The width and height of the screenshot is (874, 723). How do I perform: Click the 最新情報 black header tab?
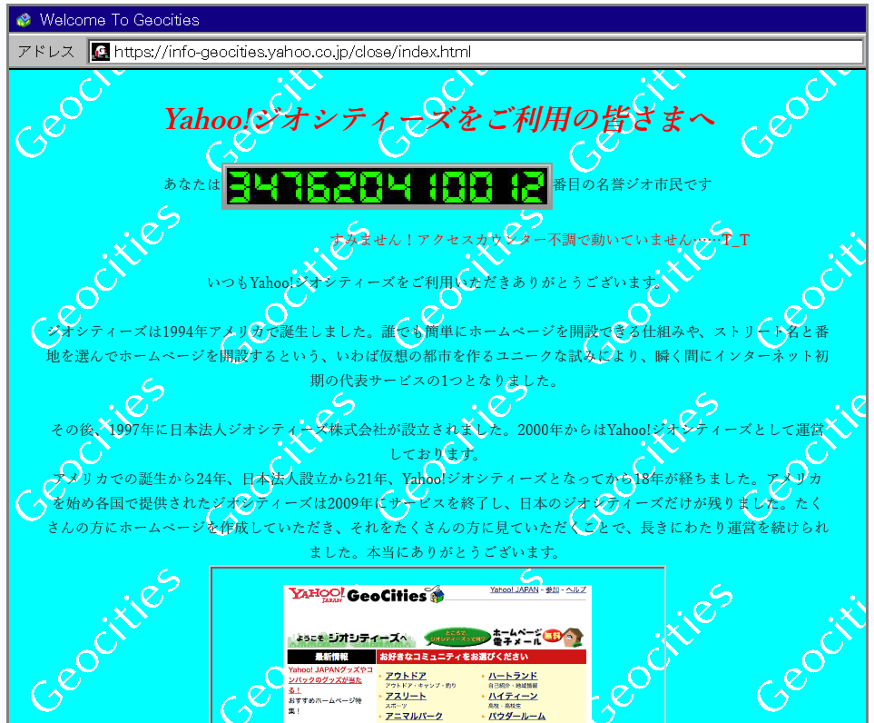331,656
